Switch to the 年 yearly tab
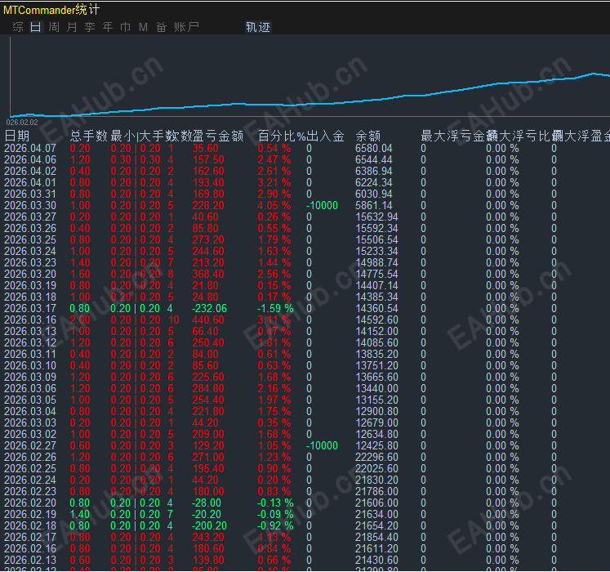Screen dimensions: 610x572 pos(108,27)
